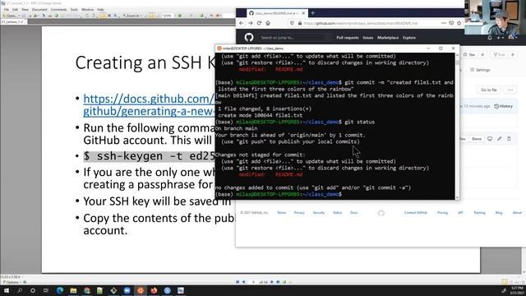The width and height of the screenshot is (526, 296).
Task: Open the View menu in PDF viewer
Action: point(25,9)
